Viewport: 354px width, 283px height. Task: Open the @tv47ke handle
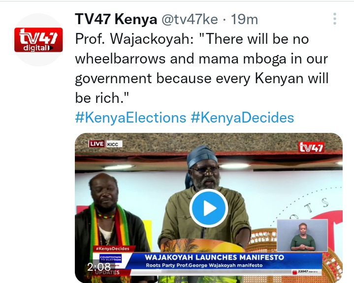click(x=190, y=19)
